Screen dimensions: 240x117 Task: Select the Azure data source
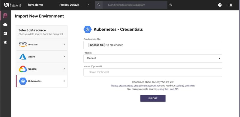[42, 57]
